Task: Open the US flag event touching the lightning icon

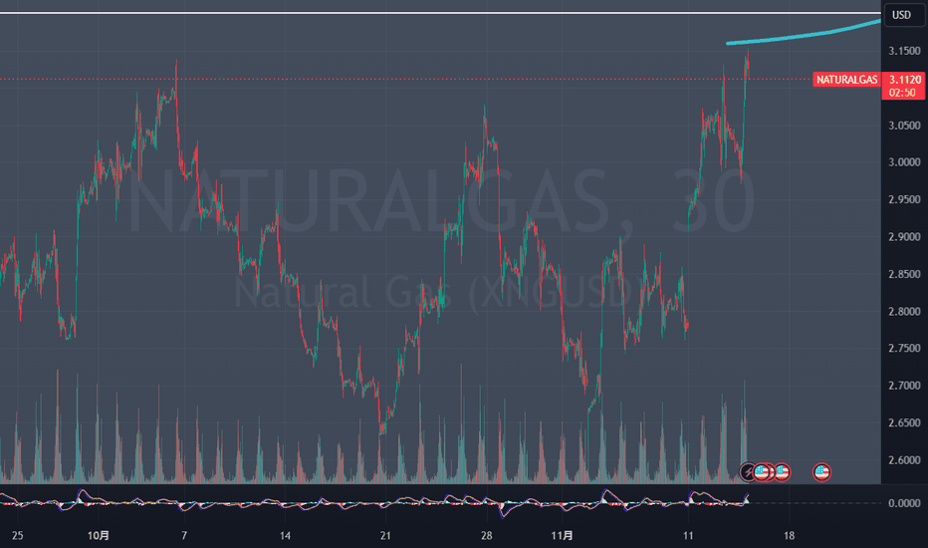Action: (761, 472)
